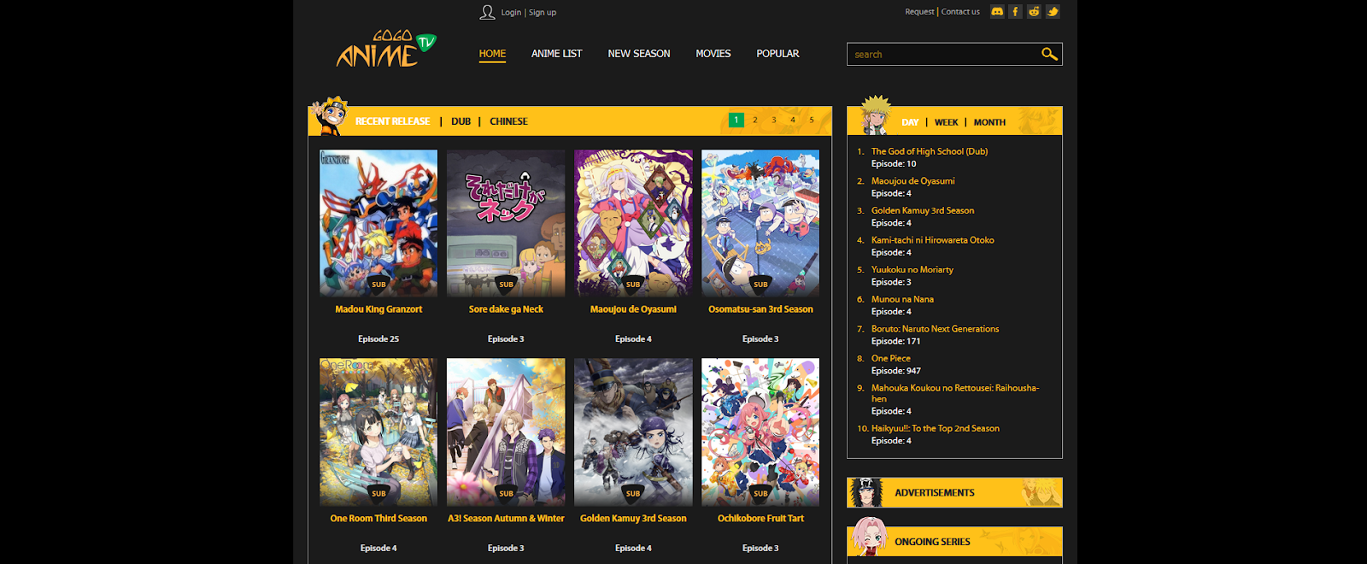Open the Facebook icon link

pyautogui.click(x=1015, y=12)
